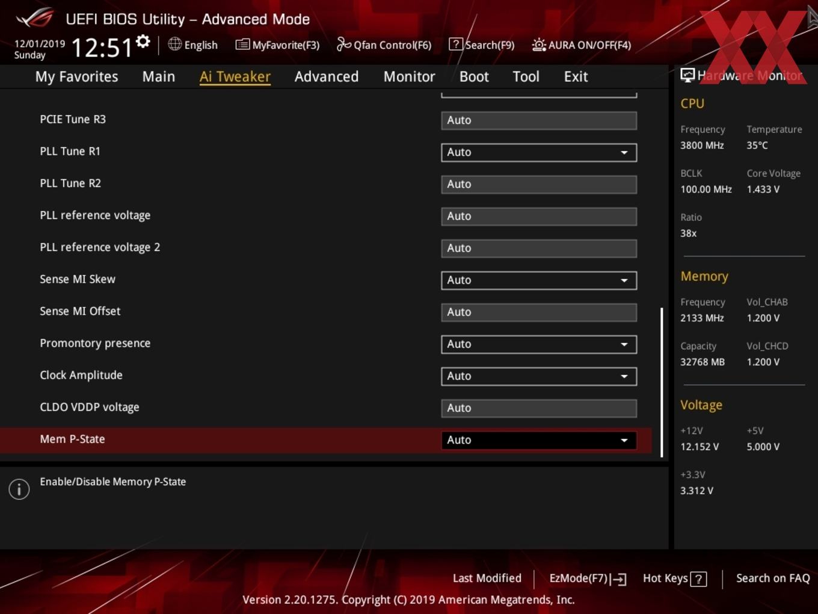Select the CLDO VDDP voltage label
The height and width of the screenshot is (614, 818).
coord(90,408)
